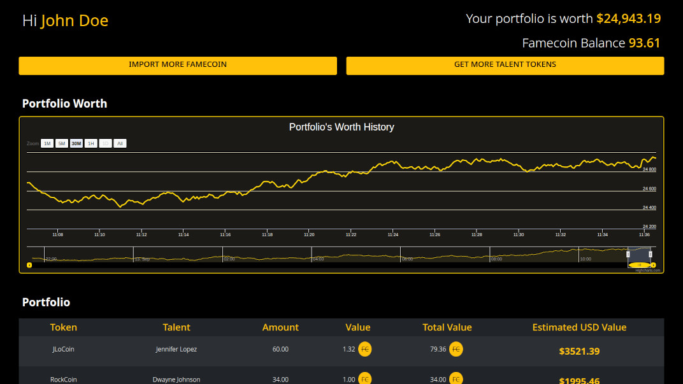Select the 1M chart zoom option
683x384 pixels.
point(47,143)
